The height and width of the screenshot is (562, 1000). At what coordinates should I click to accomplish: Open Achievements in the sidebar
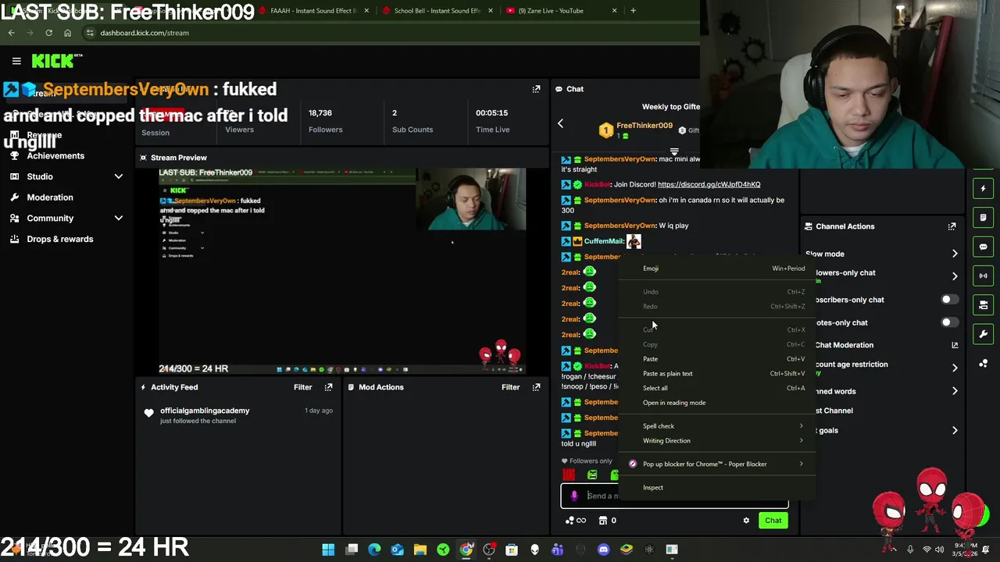(x=55, y=156)
